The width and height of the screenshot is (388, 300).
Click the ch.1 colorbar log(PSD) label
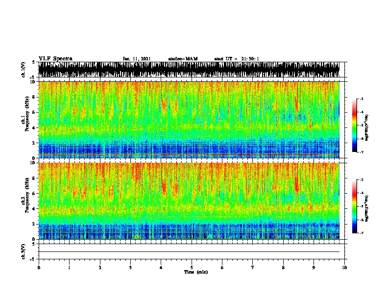pos(366,127)
